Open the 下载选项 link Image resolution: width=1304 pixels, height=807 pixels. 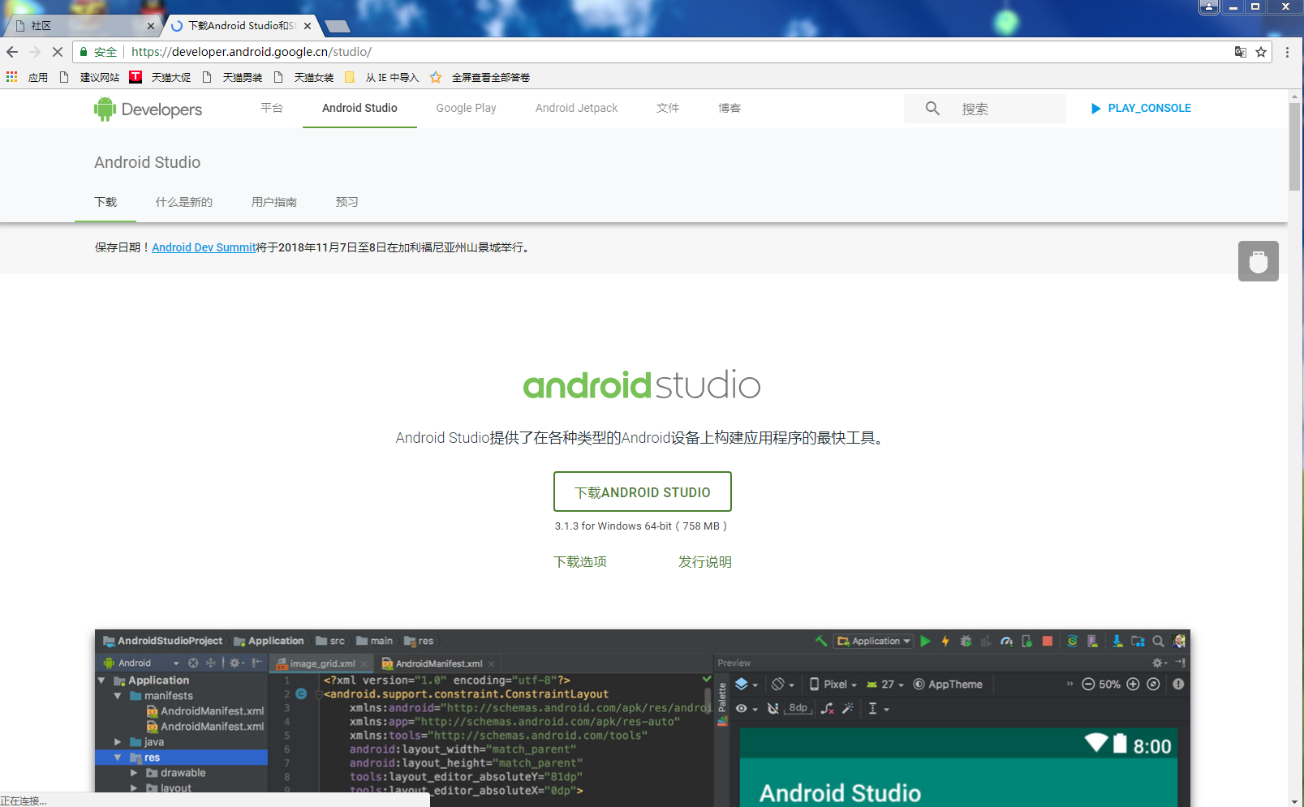pos(580,561)
